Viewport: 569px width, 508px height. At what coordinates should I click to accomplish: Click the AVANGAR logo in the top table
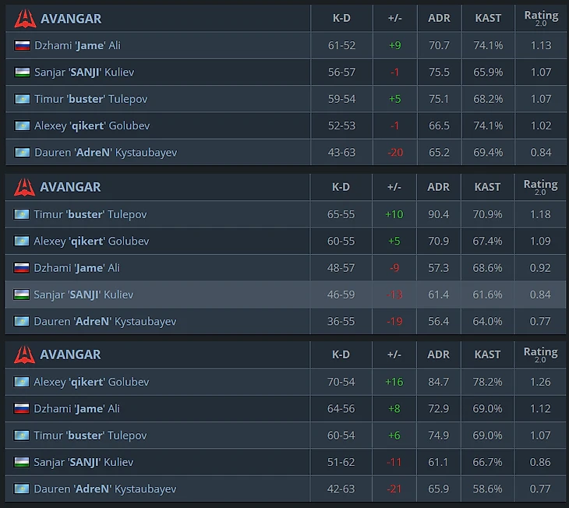25,18
